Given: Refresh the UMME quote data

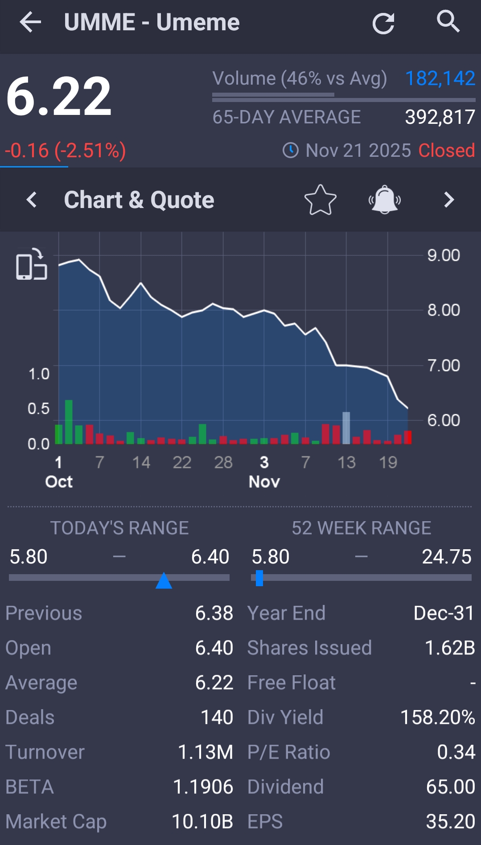Looking at the screenshot, I should (383, 23).
